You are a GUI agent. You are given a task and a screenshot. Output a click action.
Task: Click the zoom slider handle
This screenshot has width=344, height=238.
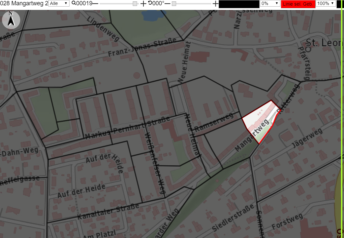(135, 4)
